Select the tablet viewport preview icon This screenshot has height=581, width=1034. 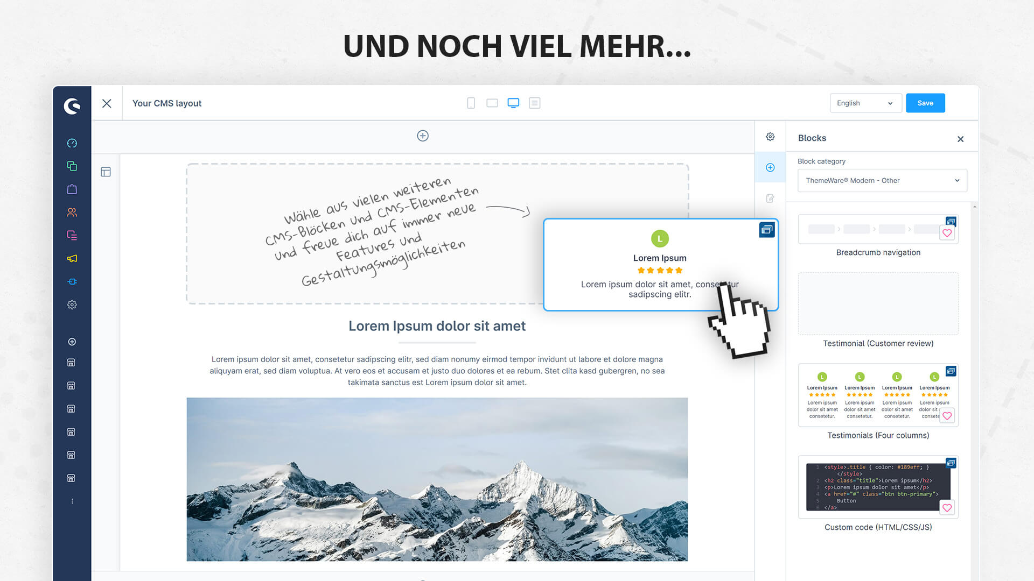(492, 103)
